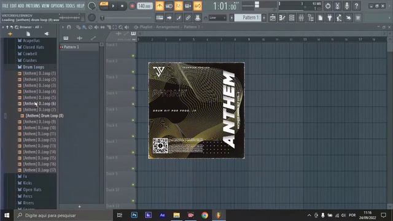
Task: Click the audio editor scissors icon
Action: point(337,6)
